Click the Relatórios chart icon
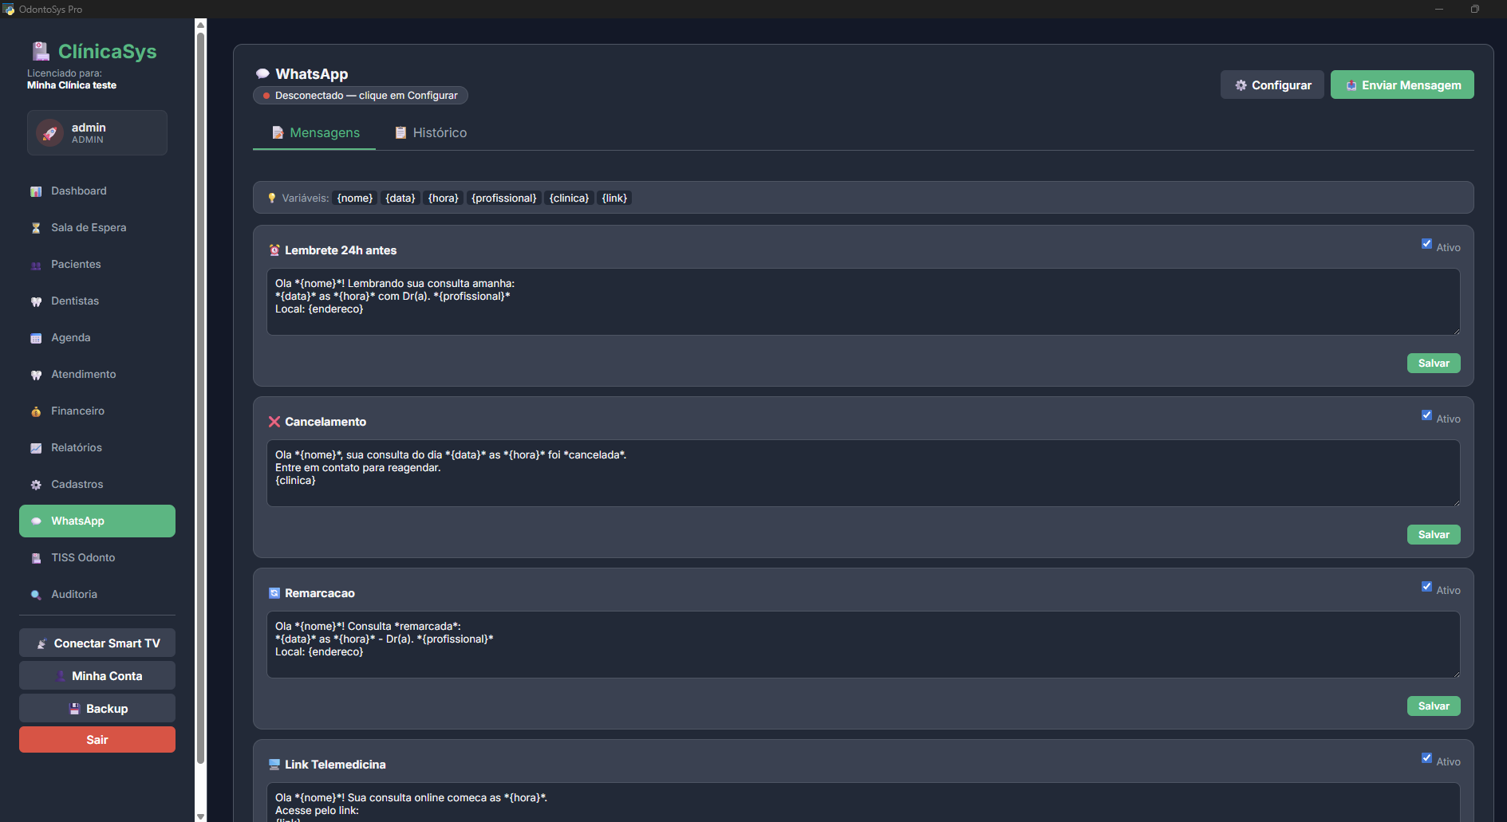The height and width of the screenshot is (822, 1507). click(x=36, y=448)
